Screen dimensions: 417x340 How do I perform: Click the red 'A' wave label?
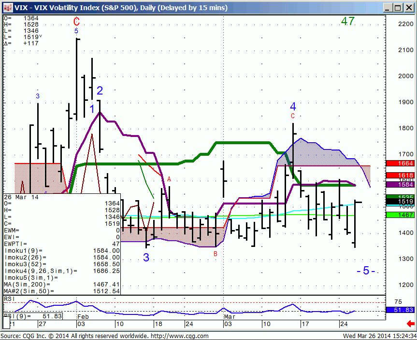pyautogui.click(x=169, y=179)
